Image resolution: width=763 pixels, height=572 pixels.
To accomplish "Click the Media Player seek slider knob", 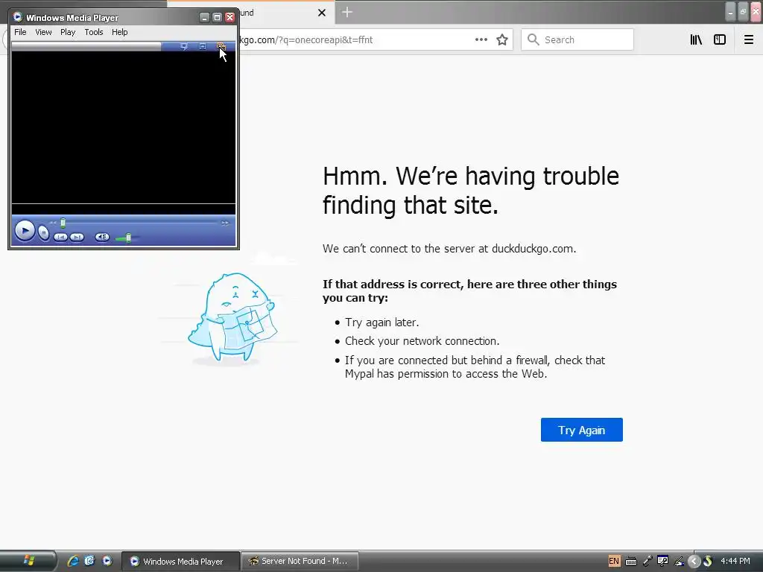I will tap(63, 223).
